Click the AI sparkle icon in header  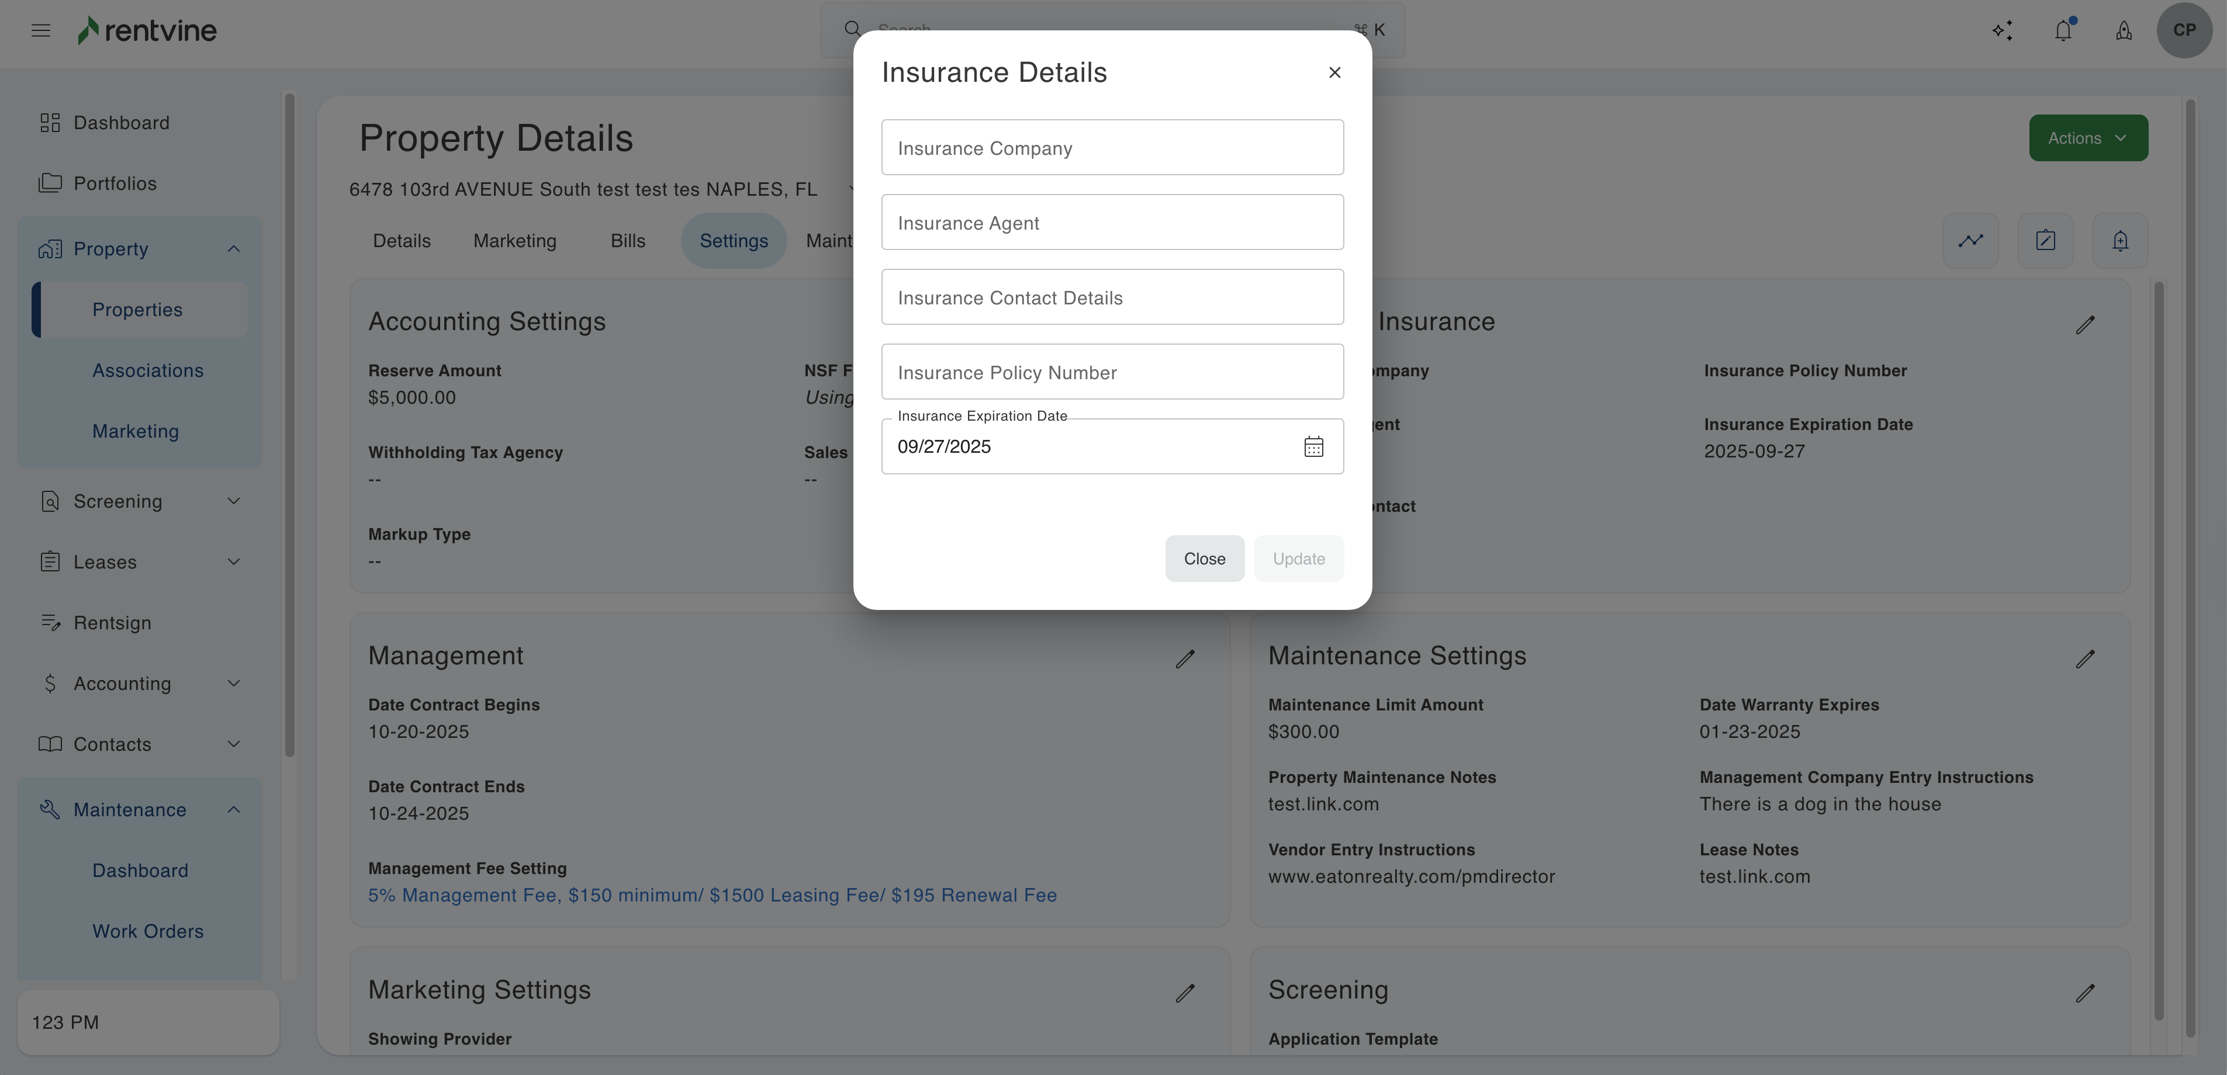[x=2002, y=31]
